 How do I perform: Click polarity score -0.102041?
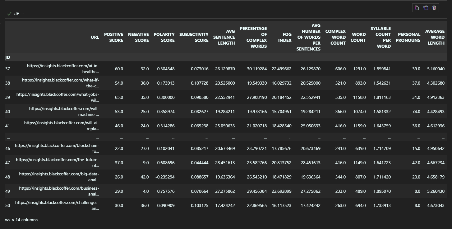(165, 148)
